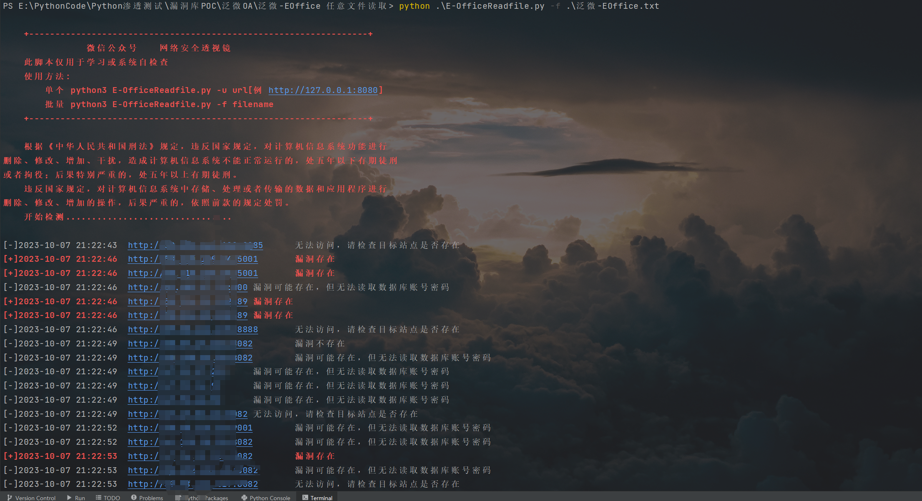
Task: Click the 漏洞不存在 result text
Action: [320, 343]
